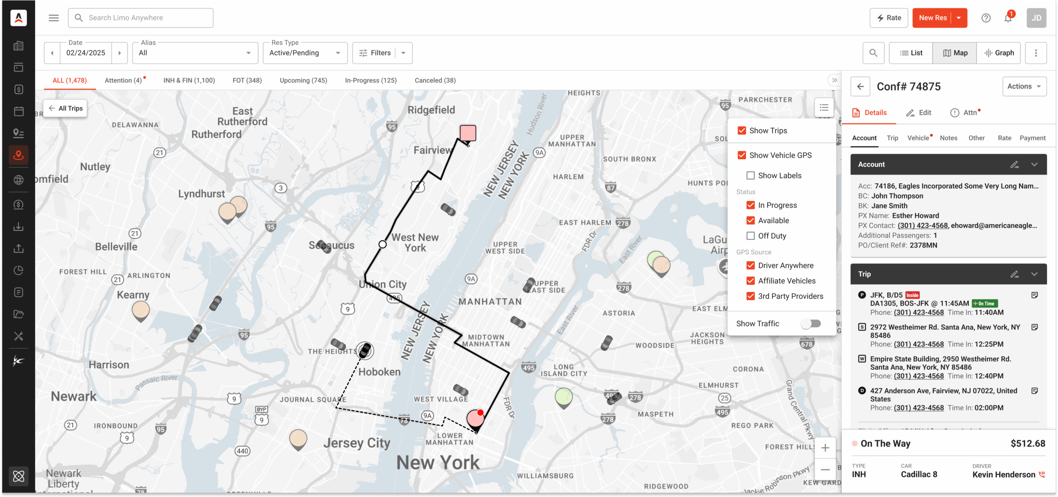Uncheck Affiliate Vehicles GPS source

coord(751,281)
